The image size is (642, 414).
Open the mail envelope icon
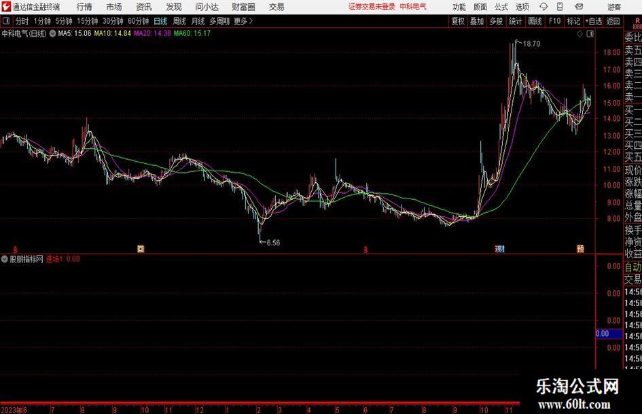point(579,7)
